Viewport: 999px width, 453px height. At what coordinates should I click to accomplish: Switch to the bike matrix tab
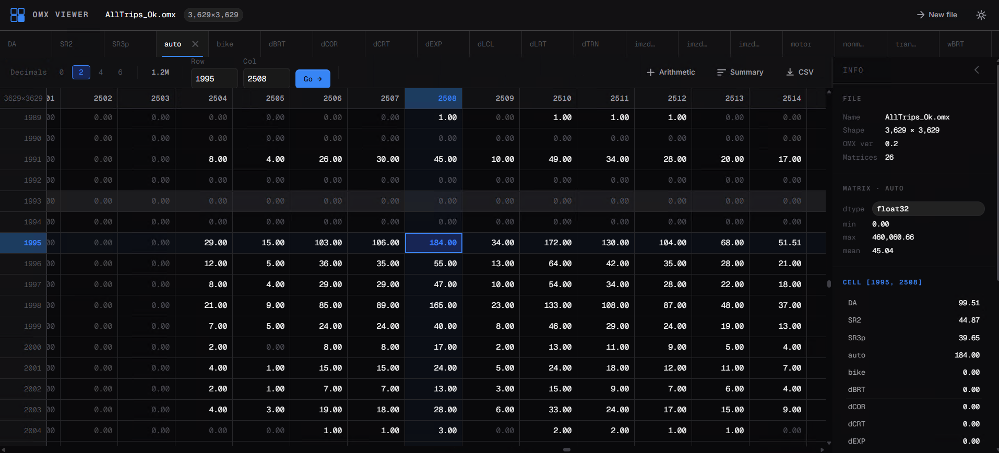point(225,44)
